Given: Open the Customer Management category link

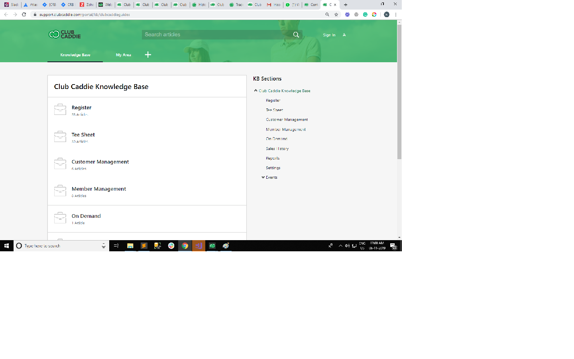Looking at the screenshot, I should pos(100,162).
